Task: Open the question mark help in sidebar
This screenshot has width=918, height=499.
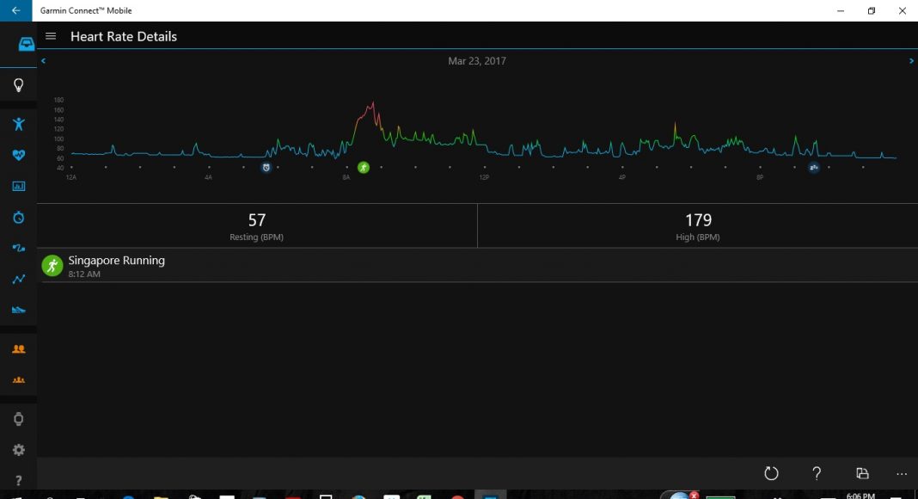Action: pos(19,481)
